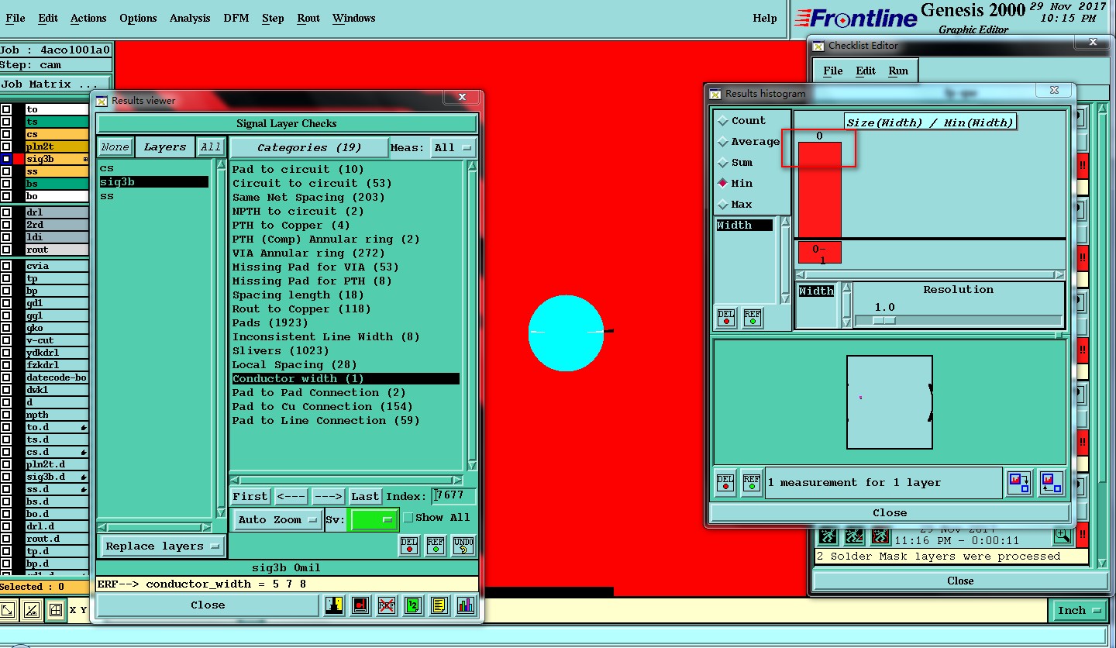The height and width of the screenshot is (648, 1116).
Task: Click the Index input field
Action: 455,496
